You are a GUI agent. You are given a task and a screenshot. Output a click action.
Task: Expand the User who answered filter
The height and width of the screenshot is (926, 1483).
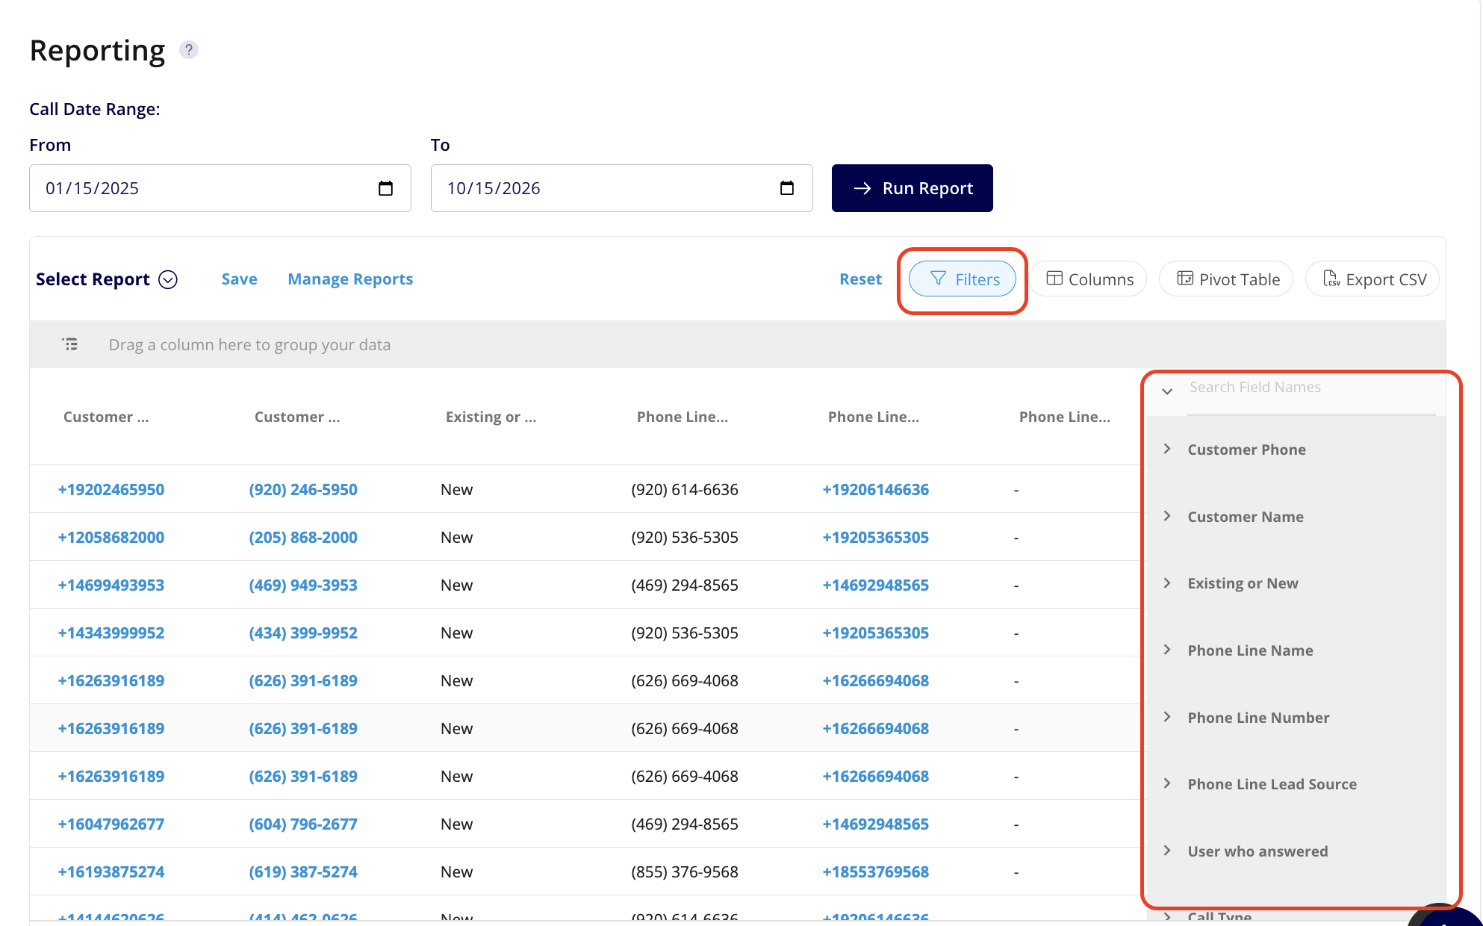point(1167,851)
